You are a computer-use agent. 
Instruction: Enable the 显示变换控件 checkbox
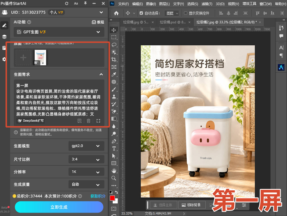pos(186,13)
